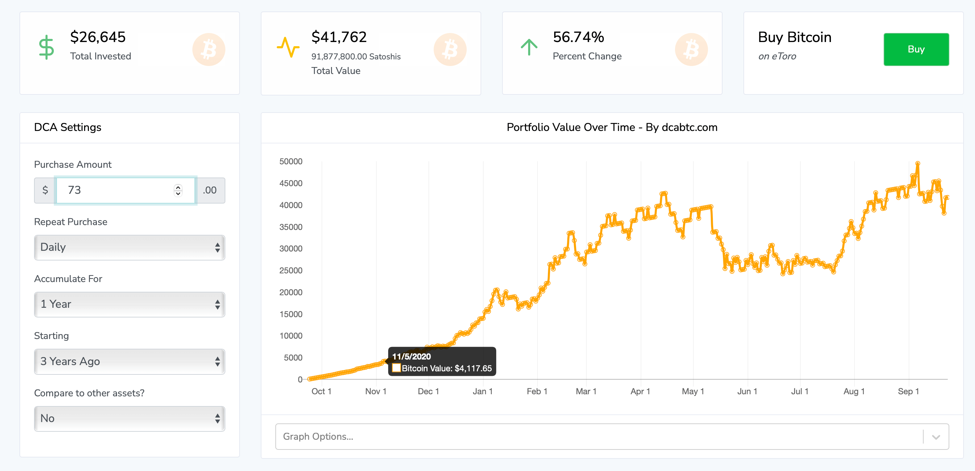Image resolution: width=975 pixels, height=471 pixels.
Task: Open the Graph Options select box
Action: [598, 437]
